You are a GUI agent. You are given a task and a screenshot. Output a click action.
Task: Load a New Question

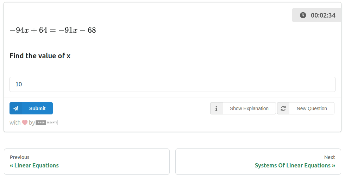[312, 108]
